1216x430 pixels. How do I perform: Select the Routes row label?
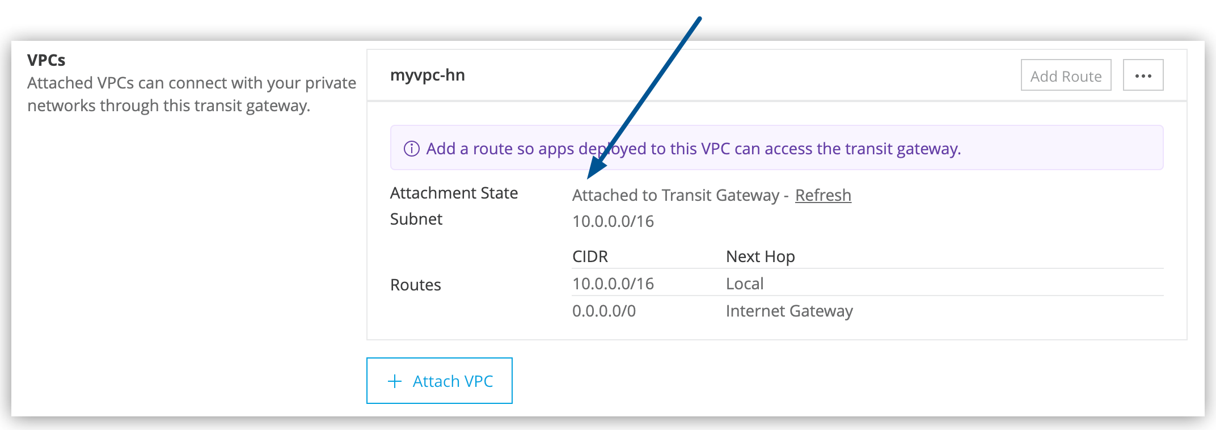[415, 285]
